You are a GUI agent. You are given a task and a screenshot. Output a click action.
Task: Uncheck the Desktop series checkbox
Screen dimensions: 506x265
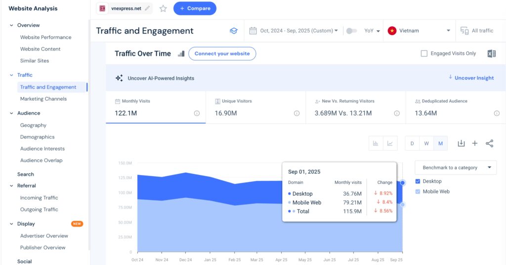click(x=419, y=181)
